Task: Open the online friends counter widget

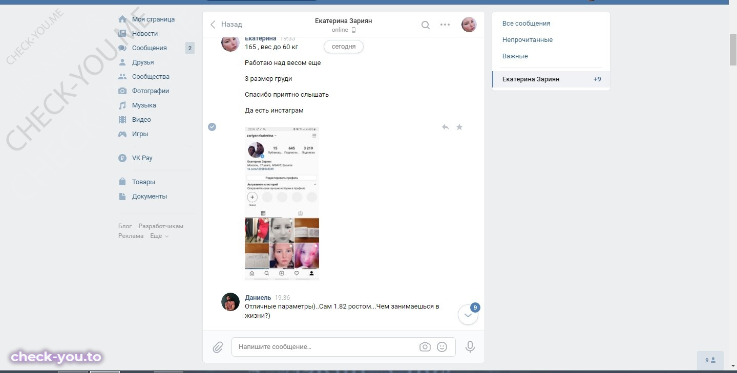Action: pos(710,360)
